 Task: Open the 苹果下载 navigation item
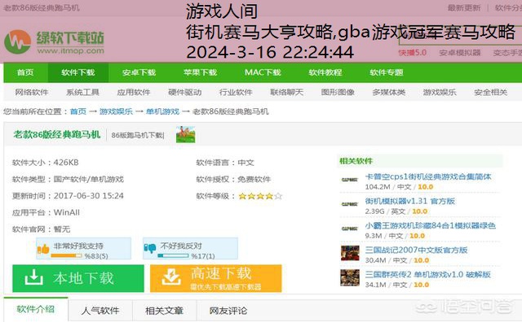[200, 72]
